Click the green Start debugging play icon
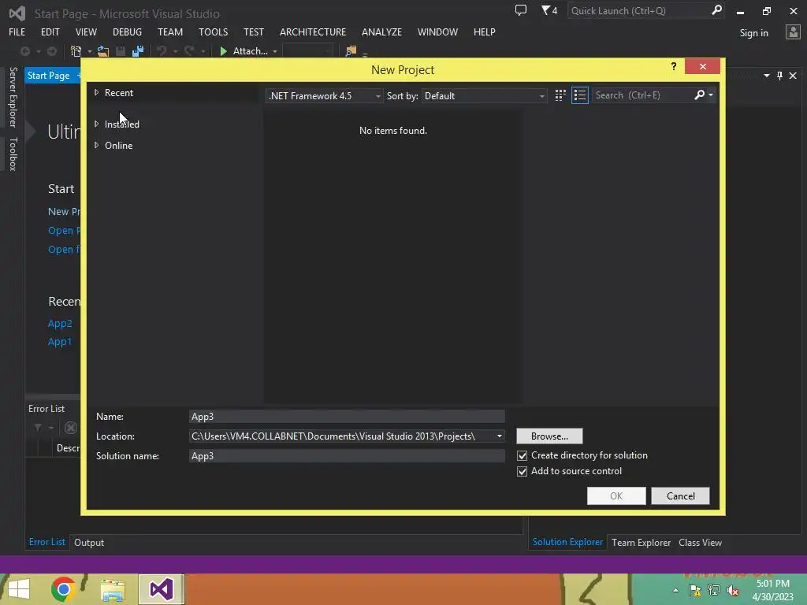Viewport: 807px width, 605px height. [223, 51]
